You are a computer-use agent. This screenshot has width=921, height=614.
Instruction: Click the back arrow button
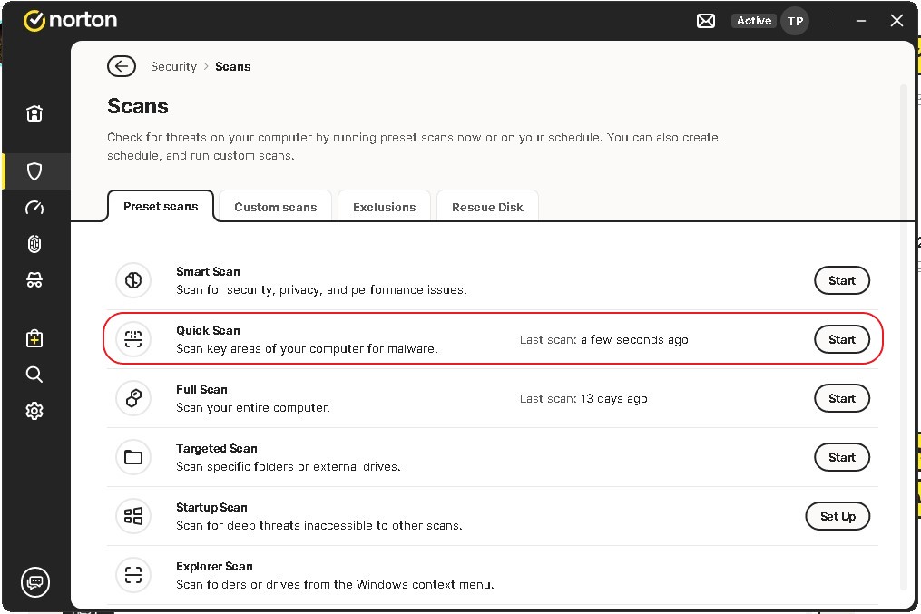[122, 66]
